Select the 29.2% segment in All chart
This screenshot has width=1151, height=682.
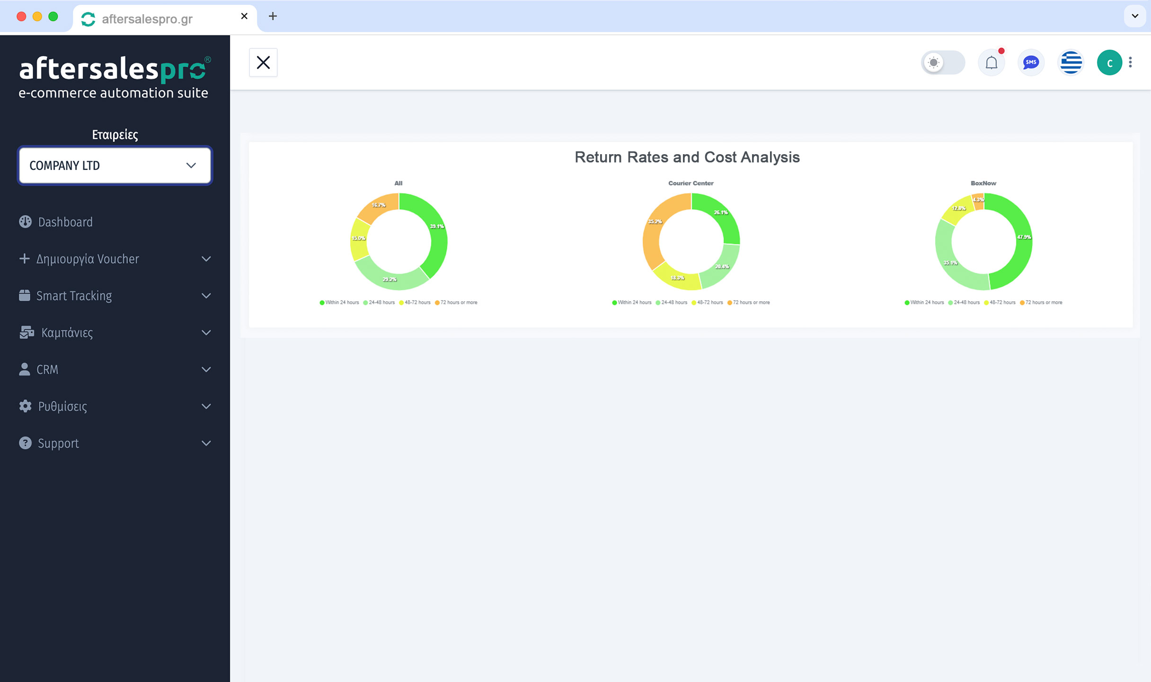[389, 280]
